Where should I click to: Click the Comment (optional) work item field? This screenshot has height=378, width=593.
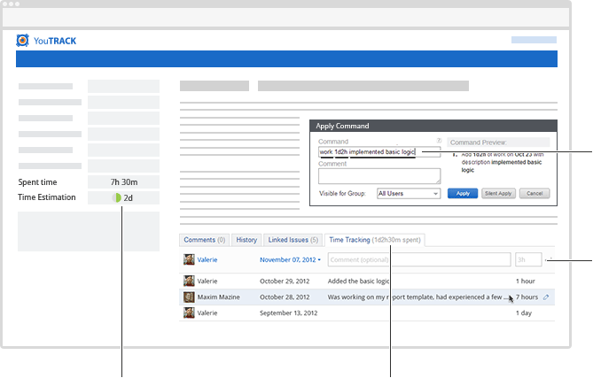[419, 259]
